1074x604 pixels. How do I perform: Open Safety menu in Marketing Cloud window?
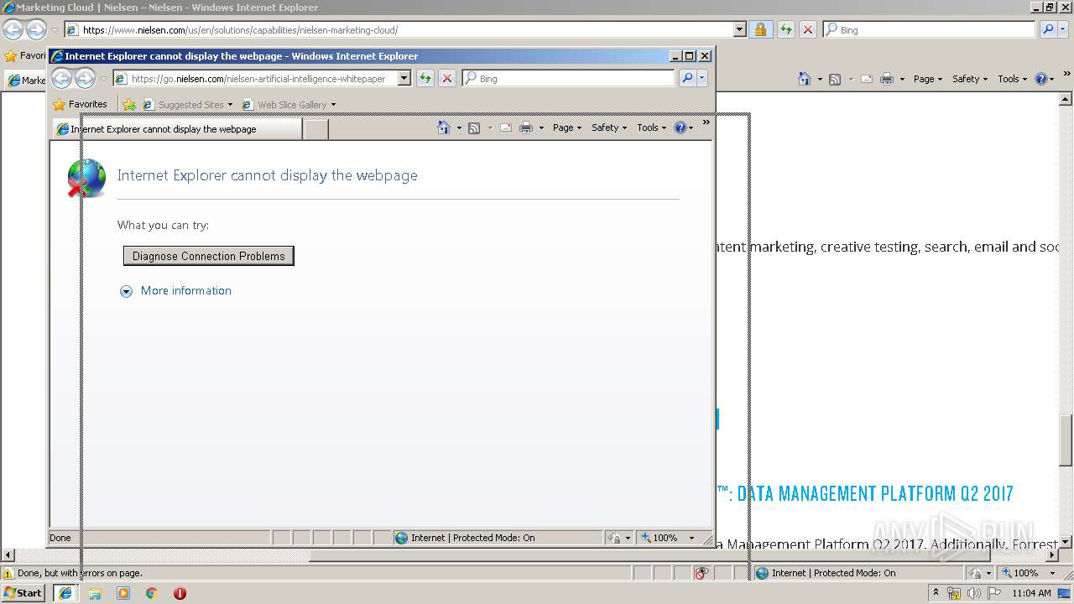(x=970, y=79)
